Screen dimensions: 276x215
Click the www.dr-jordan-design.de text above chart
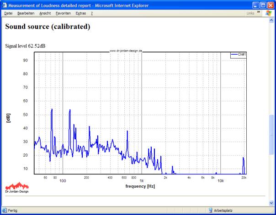tap(125, 51)
